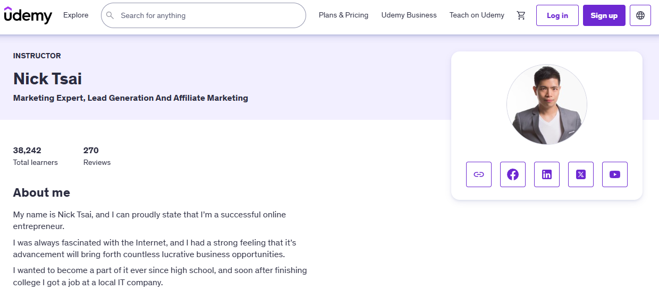Open the X (Twitter) profile icon
Viewport: 659px width, 290px height.
click(x=581, y=174)
